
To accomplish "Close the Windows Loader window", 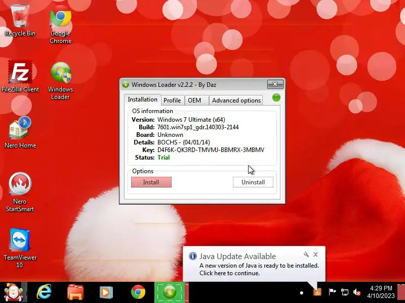I will pos(275,84).
